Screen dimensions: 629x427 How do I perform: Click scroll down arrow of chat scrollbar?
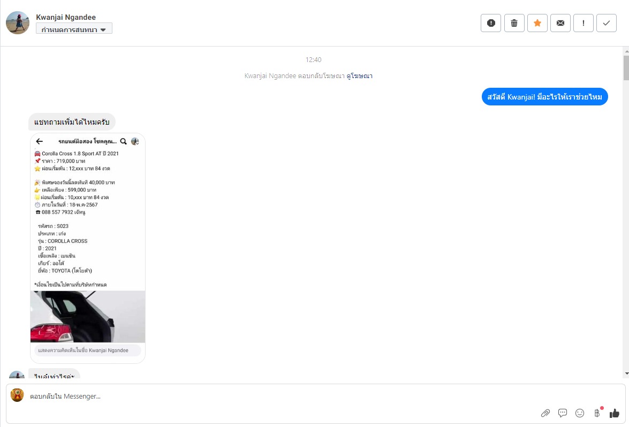tap(626, 373)
